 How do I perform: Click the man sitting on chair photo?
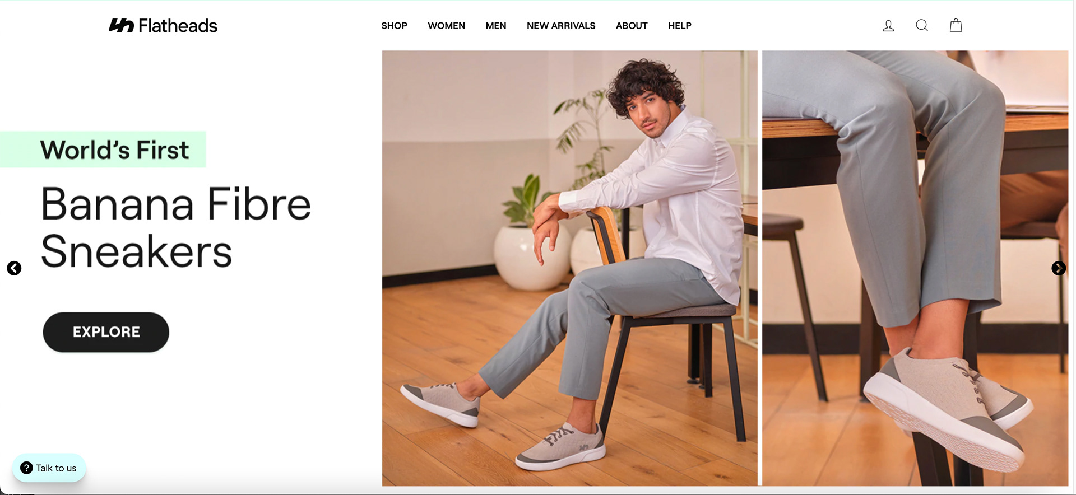(x=569, y=268)
